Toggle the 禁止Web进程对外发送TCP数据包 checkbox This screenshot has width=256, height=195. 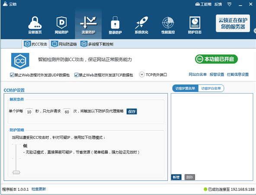pos(76,75)
